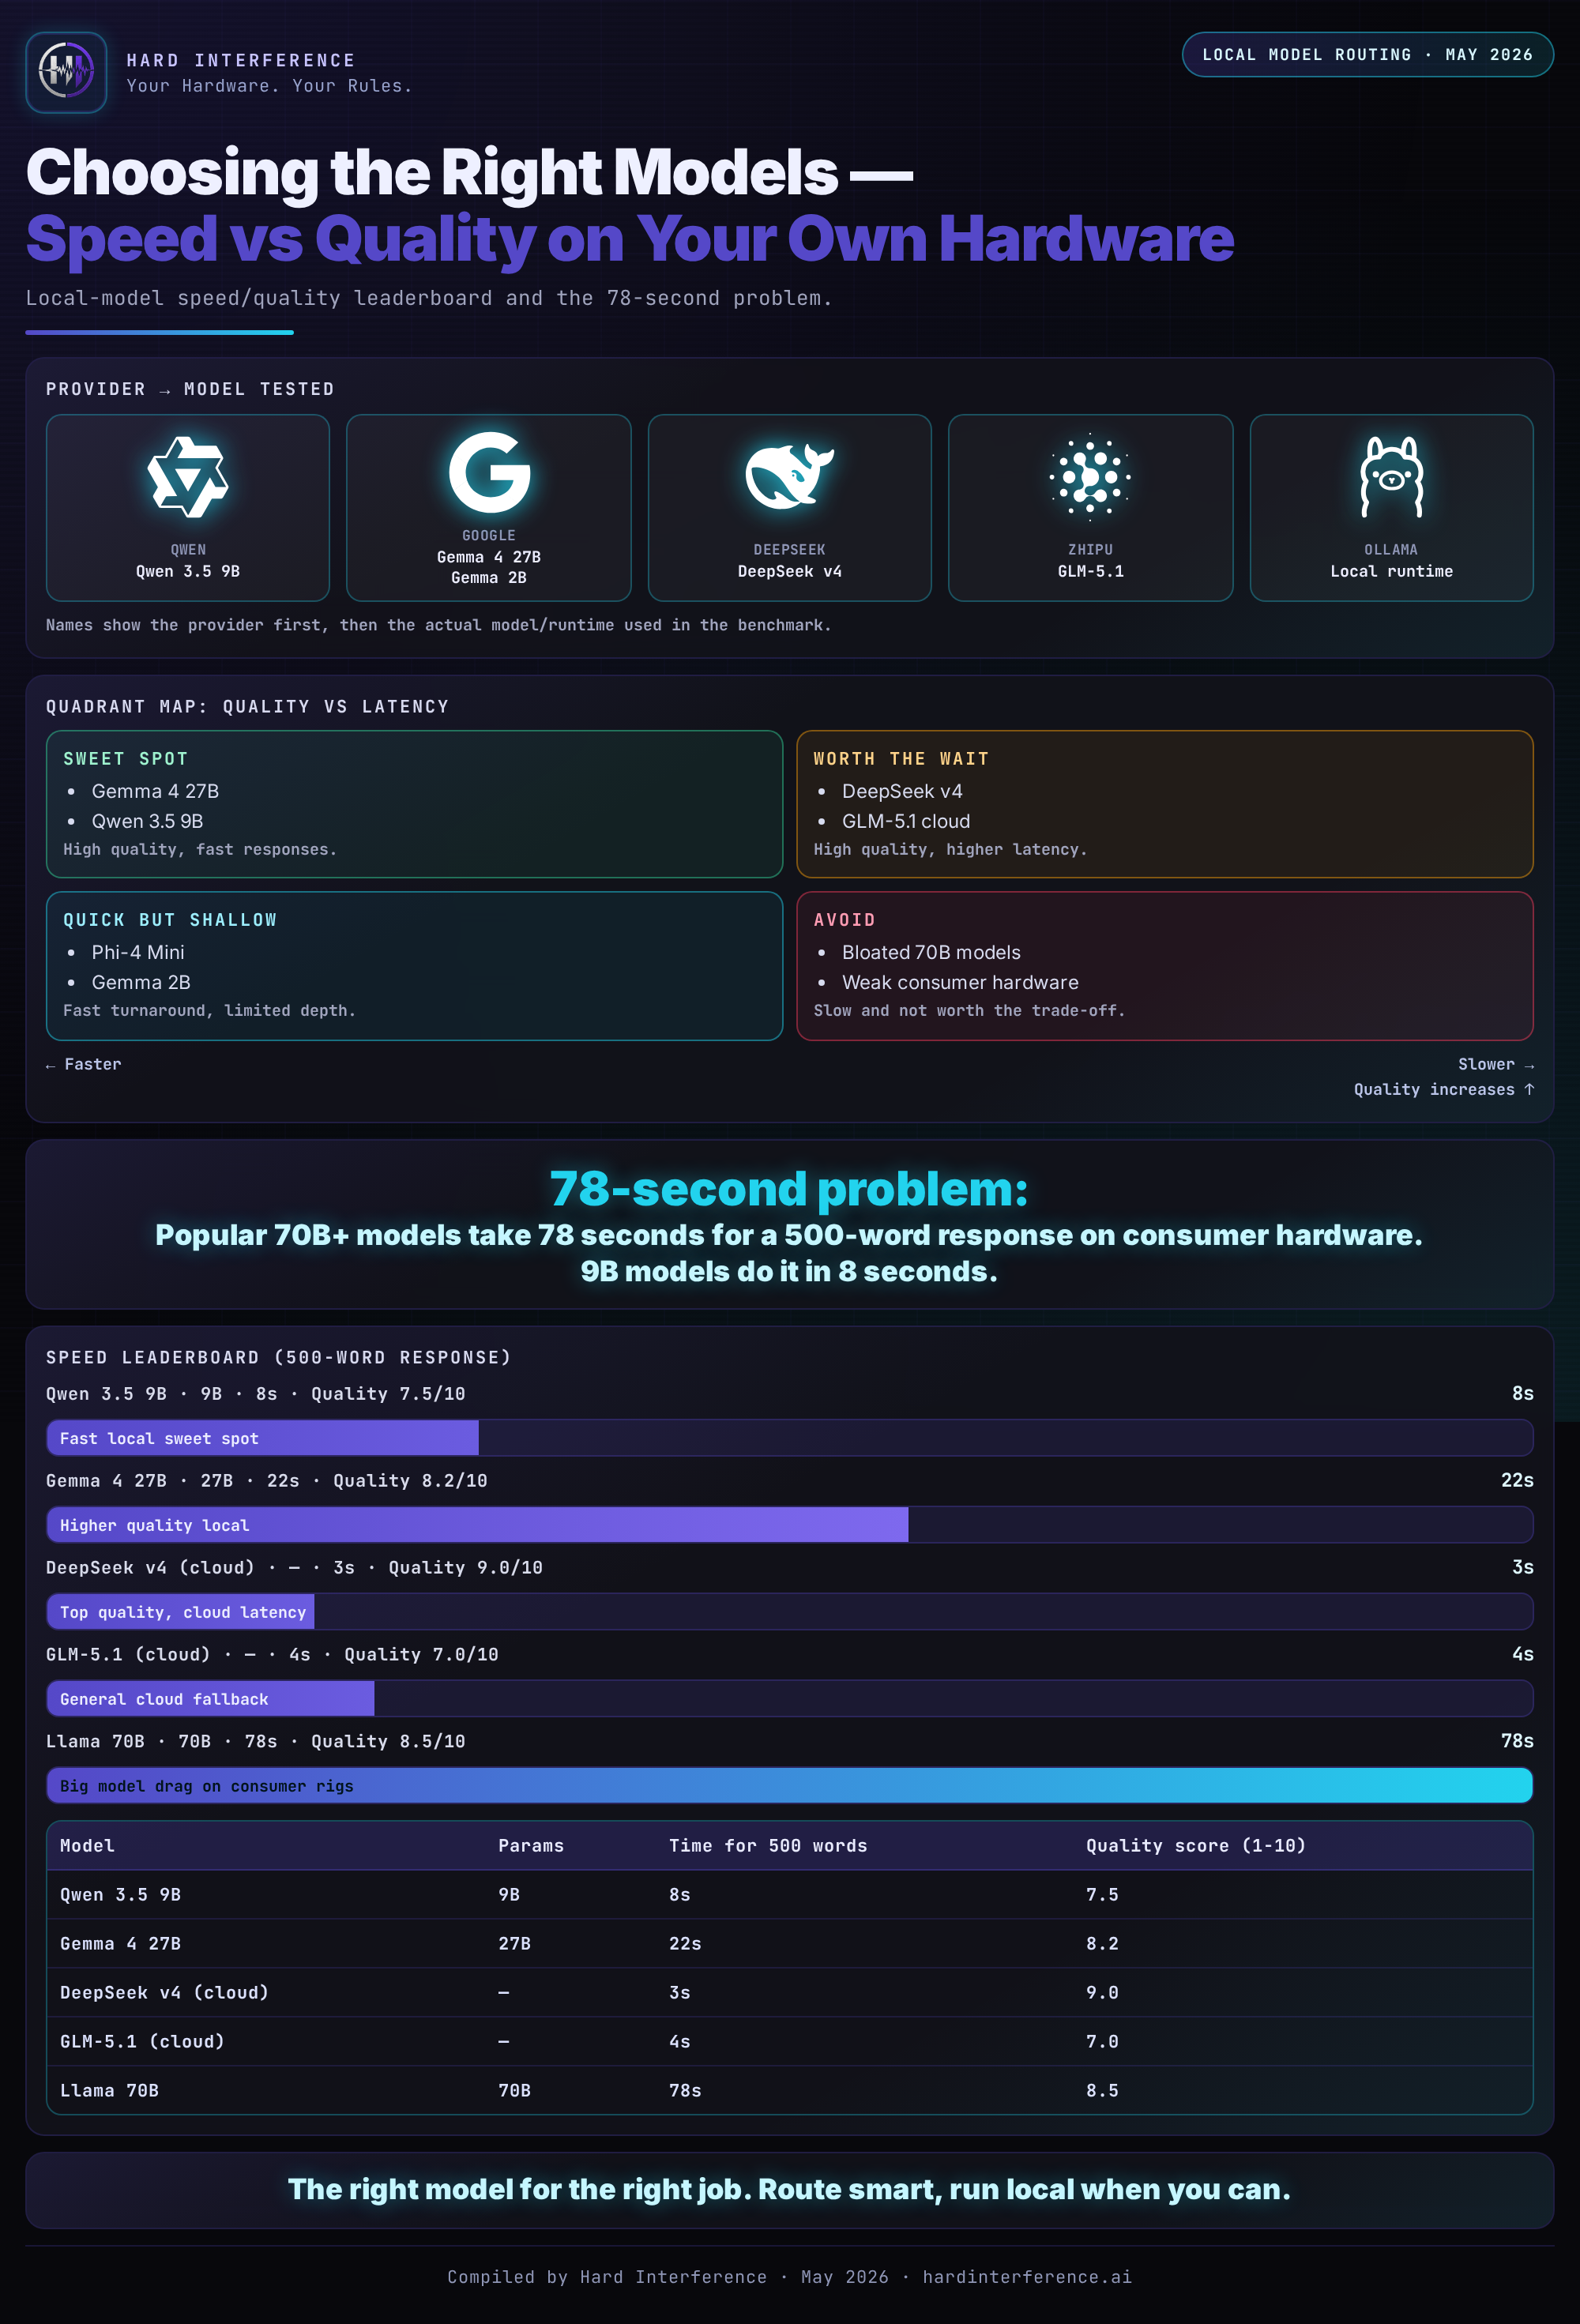The image size is (1580, 2324).
Task: Click the 3s time cell in table
Action: click(x=680, y=1993)
